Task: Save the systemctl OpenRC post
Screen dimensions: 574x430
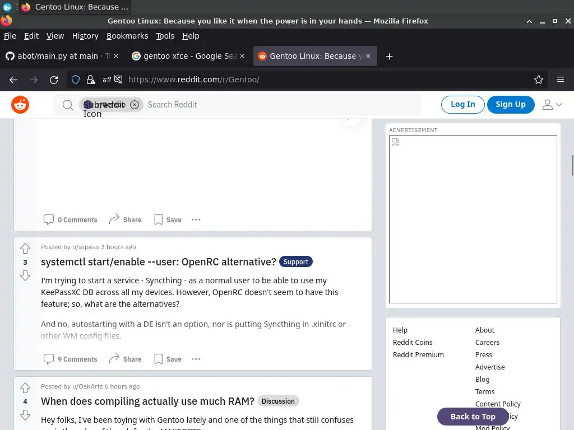Action: [168, 359]
